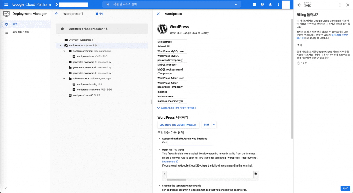
Task: Collapse the software-status node
Action: pos(64,79)
